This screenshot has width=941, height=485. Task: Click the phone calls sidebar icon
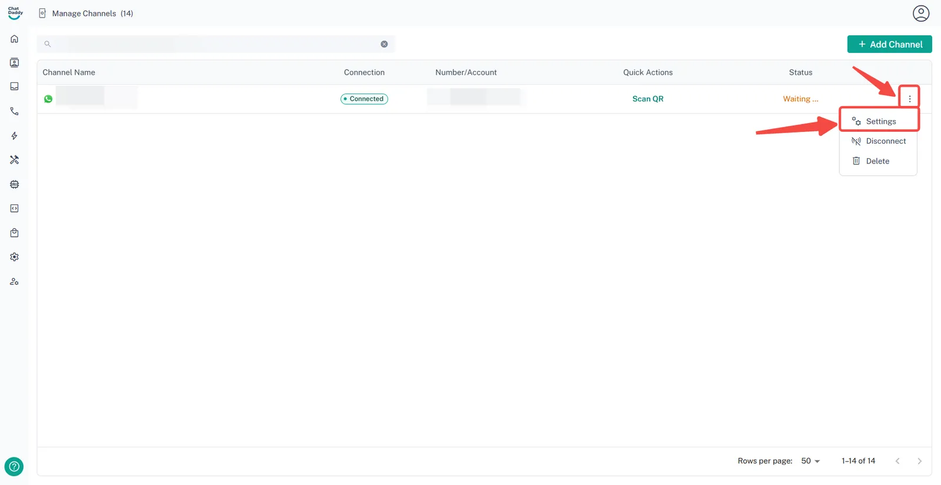14,111
